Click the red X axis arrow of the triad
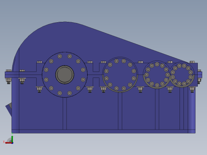Screen dimensions: 207x155 point(8,143)
